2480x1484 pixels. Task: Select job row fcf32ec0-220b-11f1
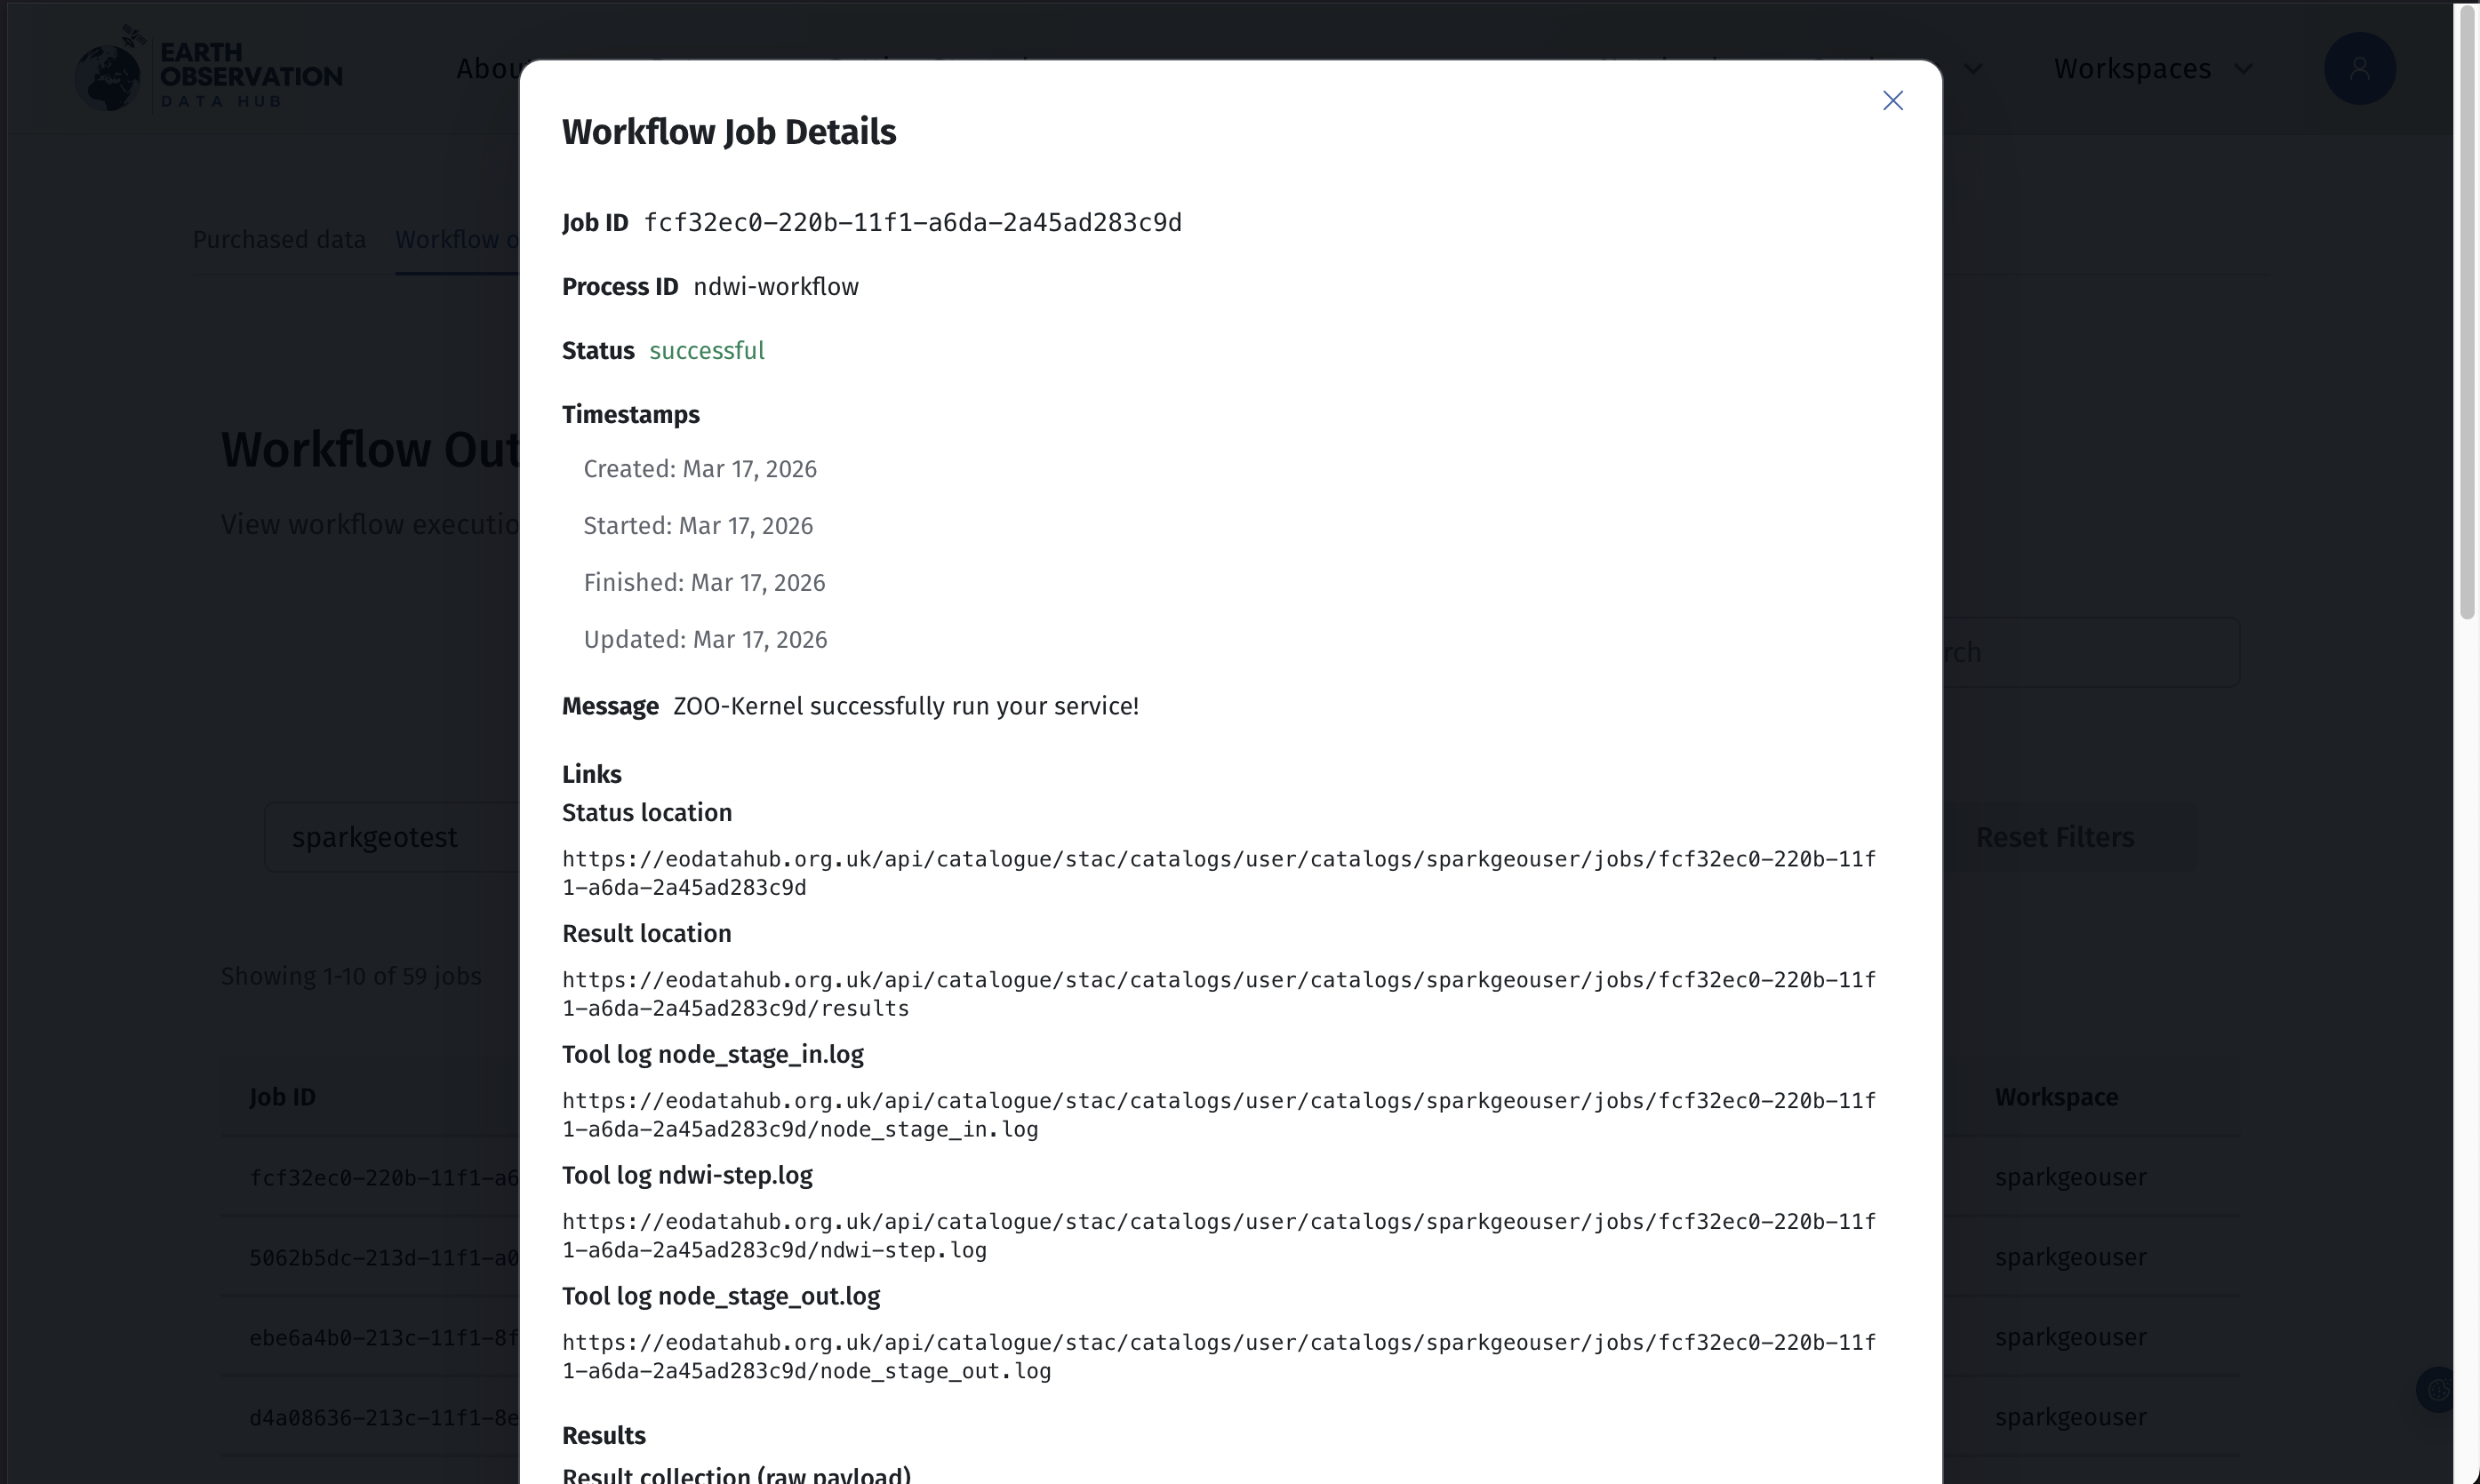tap(383, 1178)
